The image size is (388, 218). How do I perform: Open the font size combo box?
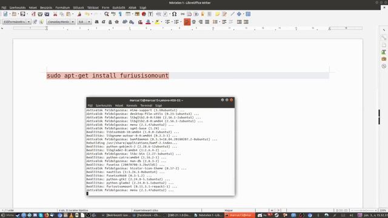pos(84,22)
